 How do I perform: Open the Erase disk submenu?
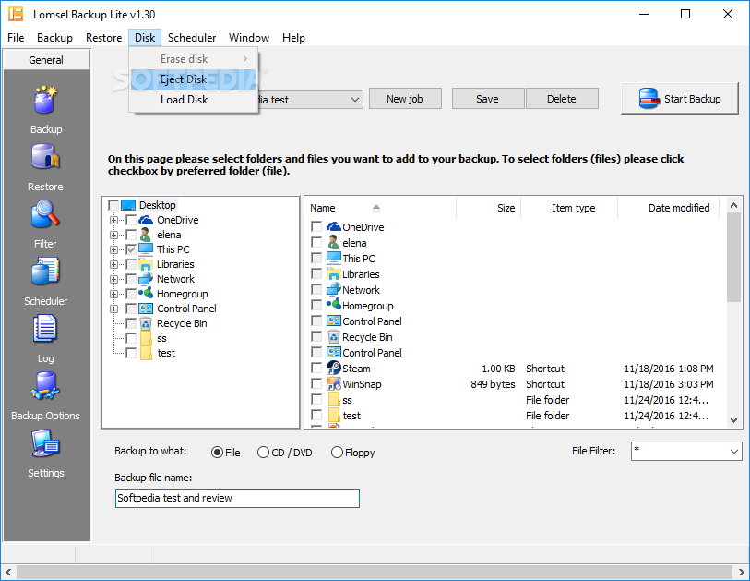(194, 59)
